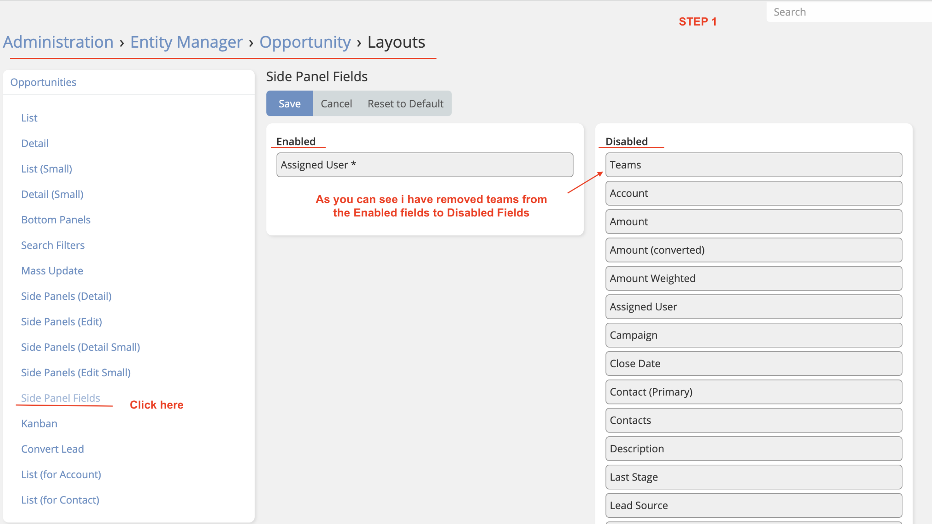Select the List layout
Image resolution: width=932 pixels, height=524 pixels.
point(29,118)
